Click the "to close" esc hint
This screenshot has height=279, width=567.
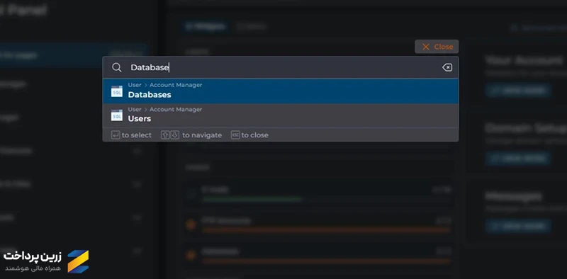tap(250, 135)
